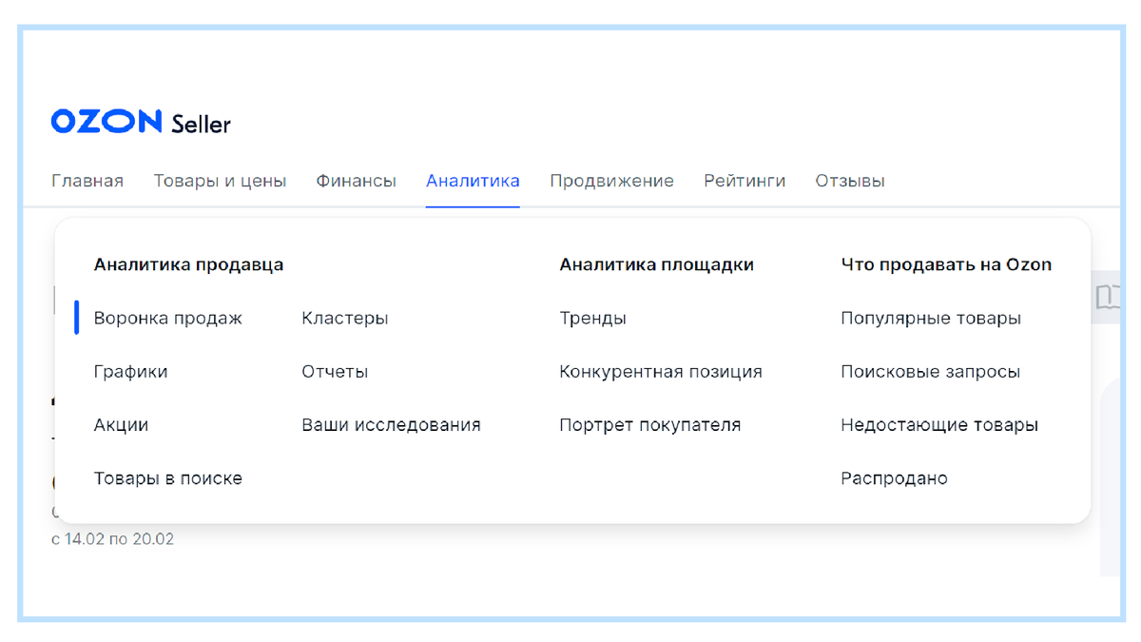Open Товары в поиске
The height and width of the screenshot is (642, 1141).
point(167,478)
